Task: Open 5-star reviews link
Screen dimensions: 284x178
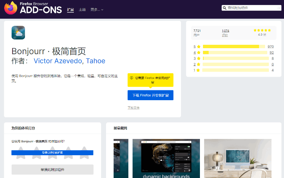Action: coord(195,47)
